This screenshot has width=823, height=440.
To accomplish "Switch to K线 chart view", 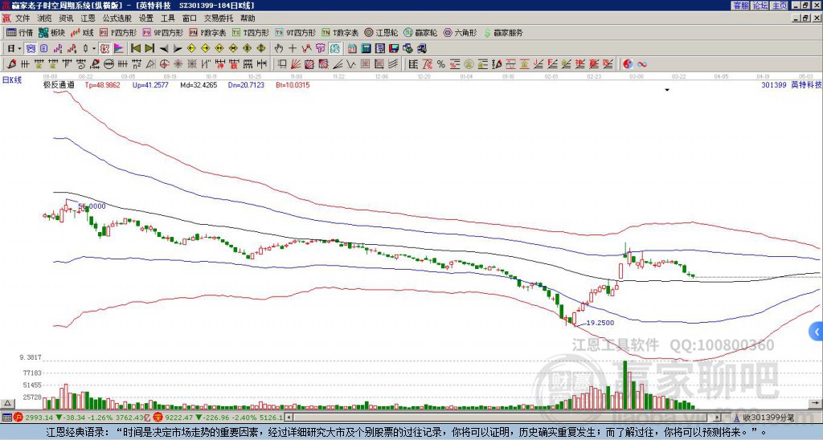I will click(x=82, y=32).
